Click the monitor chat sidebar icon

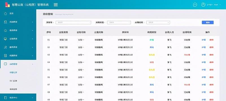pos(5,39)
